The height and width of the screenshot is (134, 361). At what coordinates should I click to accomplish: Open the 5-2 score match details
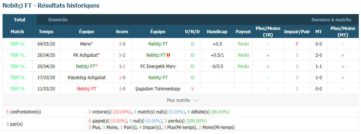[122, 55]
